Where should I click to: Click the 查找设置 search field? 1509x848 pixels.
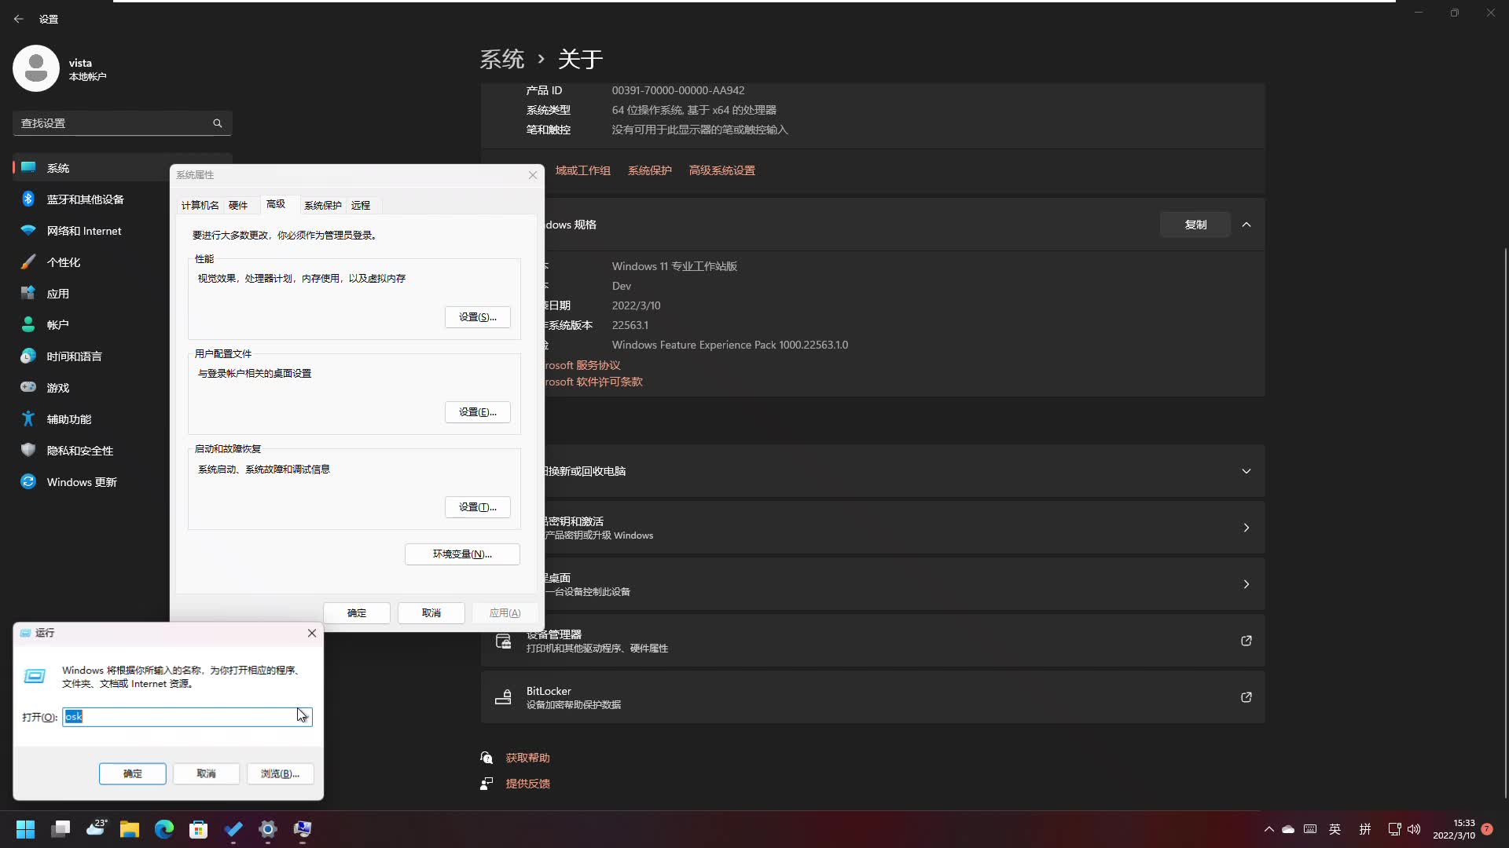(122, 123)
